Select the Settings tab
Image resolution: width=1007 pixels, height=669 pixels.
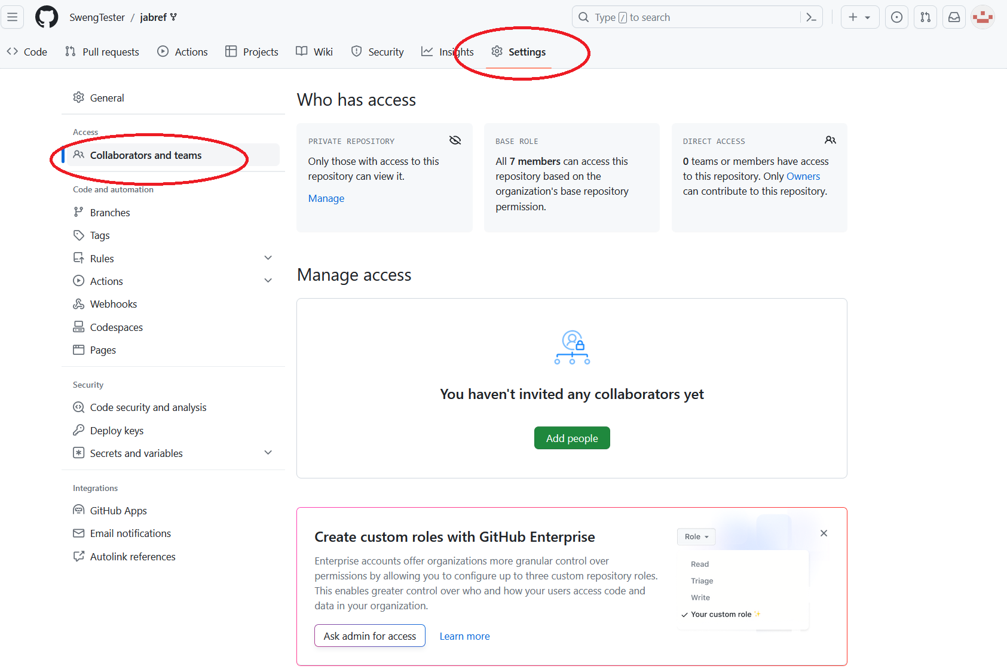[519, 52]
